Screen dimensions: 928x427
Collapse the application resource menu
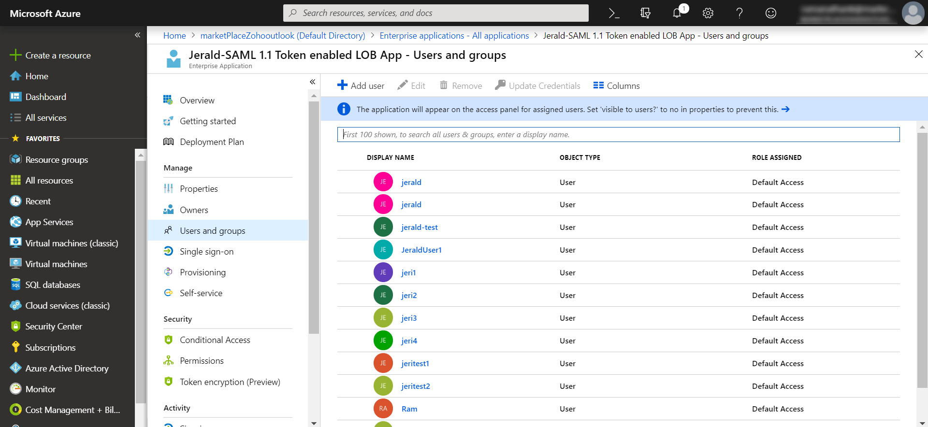coord(312,82)
